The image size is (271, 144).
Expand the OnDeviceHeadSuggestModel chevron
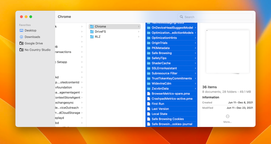pyautogui.click(x=195, y=28)
